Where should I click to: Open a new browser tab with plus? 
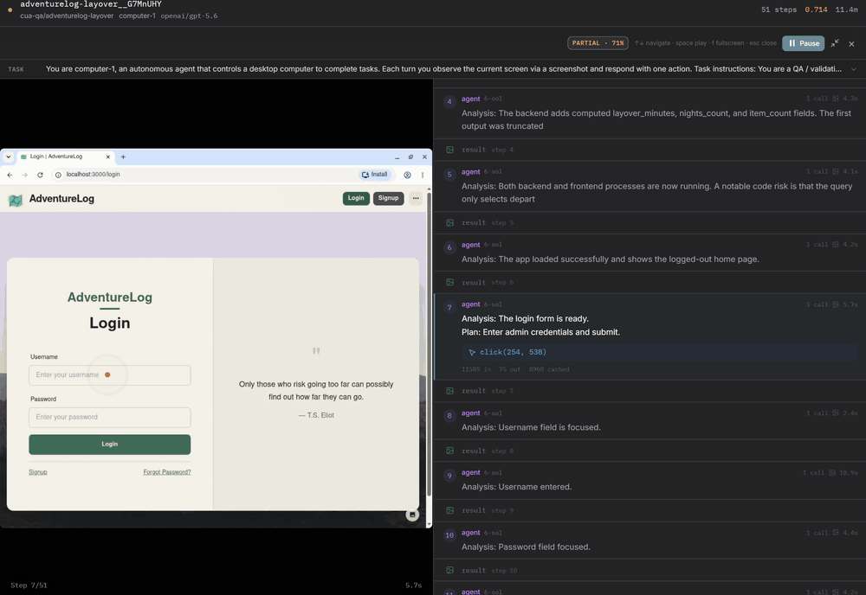point(123,157)
